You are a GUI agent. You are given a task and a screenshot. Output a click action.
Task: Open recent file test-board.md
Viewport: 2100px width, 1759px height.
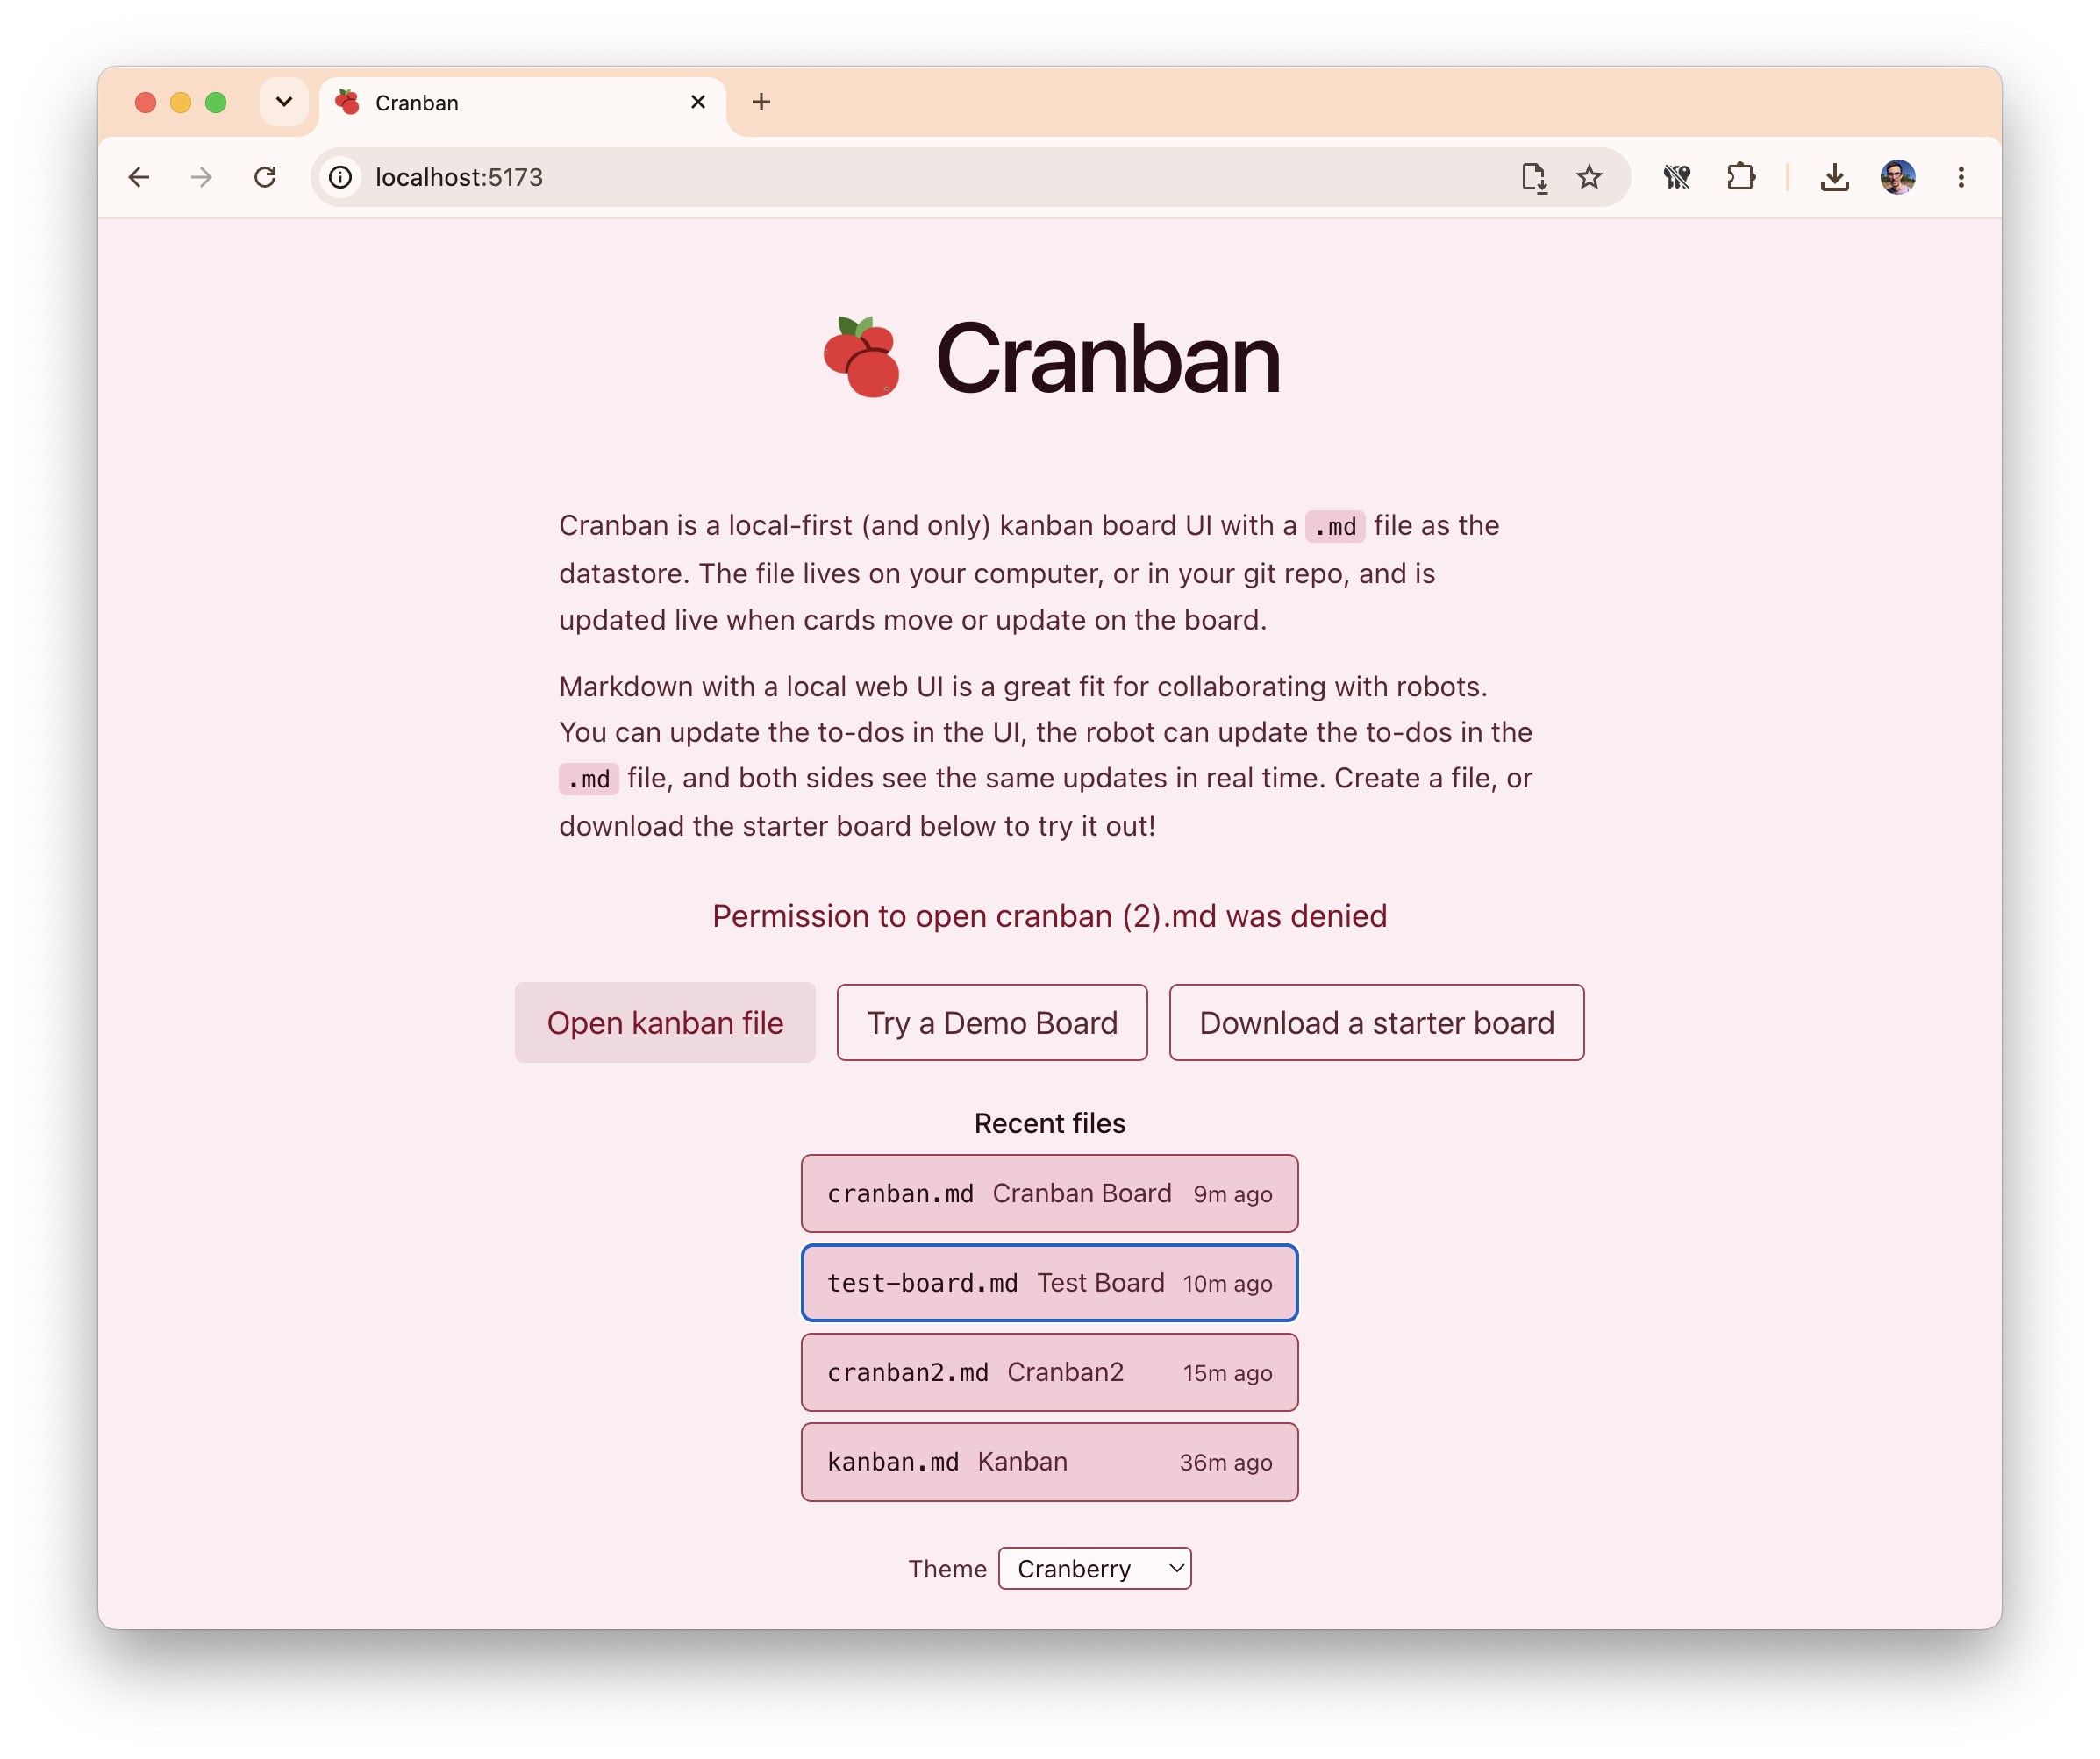(x=1049, y=1282)
